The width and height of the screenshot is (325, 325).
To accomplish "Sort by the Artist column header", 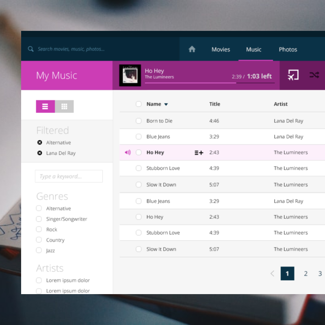I will [281, 104].
